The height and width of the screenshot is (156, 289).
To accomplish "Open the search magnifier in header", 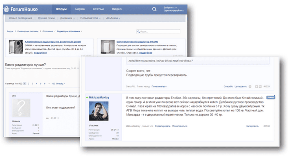I will (154, 9).
